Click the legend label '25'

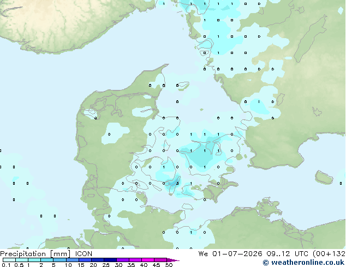[106, 265]
